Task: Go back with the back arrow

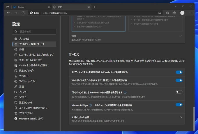Action: (8, 13)
